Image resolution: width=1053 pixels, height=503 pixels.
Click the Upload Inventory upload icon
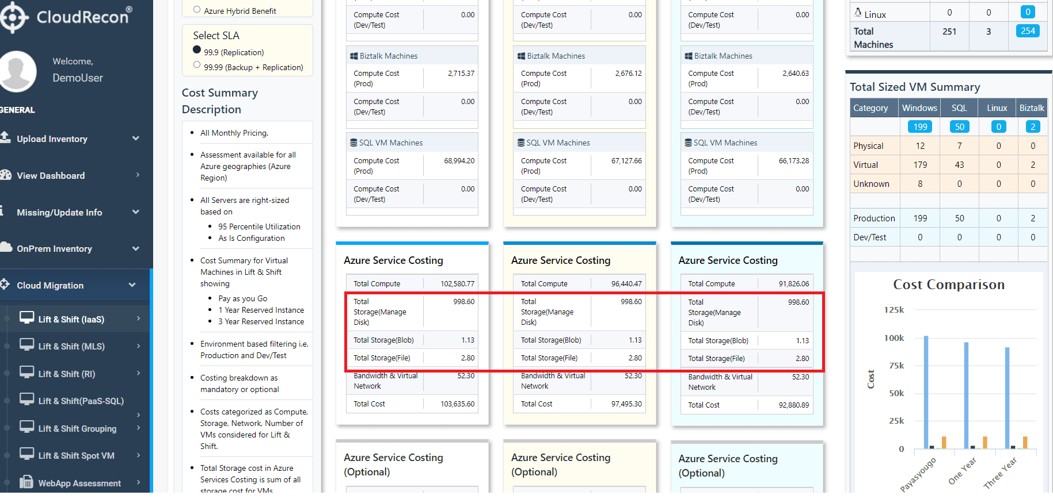6,137
